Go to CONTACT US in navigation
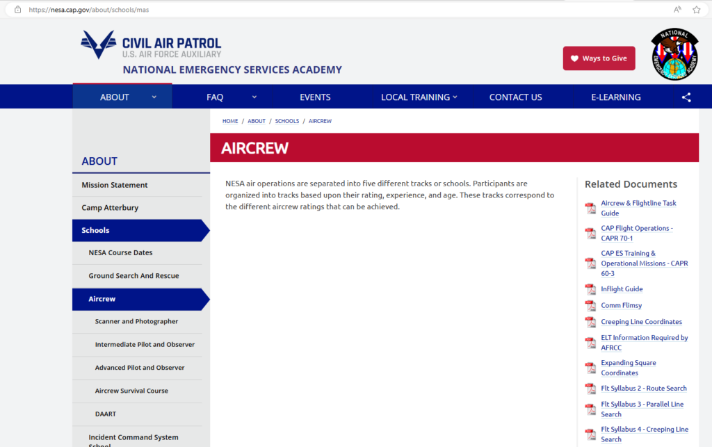The image size is (712, 447). (515, 97)
